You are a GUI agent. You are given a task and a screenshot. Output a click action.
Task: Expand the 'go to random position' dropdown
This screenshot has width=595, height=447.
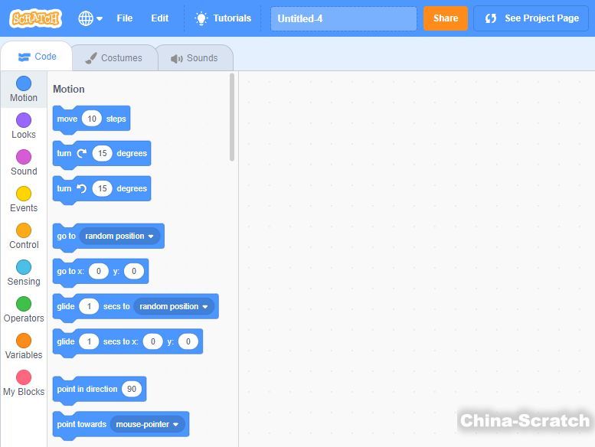pyautogui.click(x=150, y=237)
